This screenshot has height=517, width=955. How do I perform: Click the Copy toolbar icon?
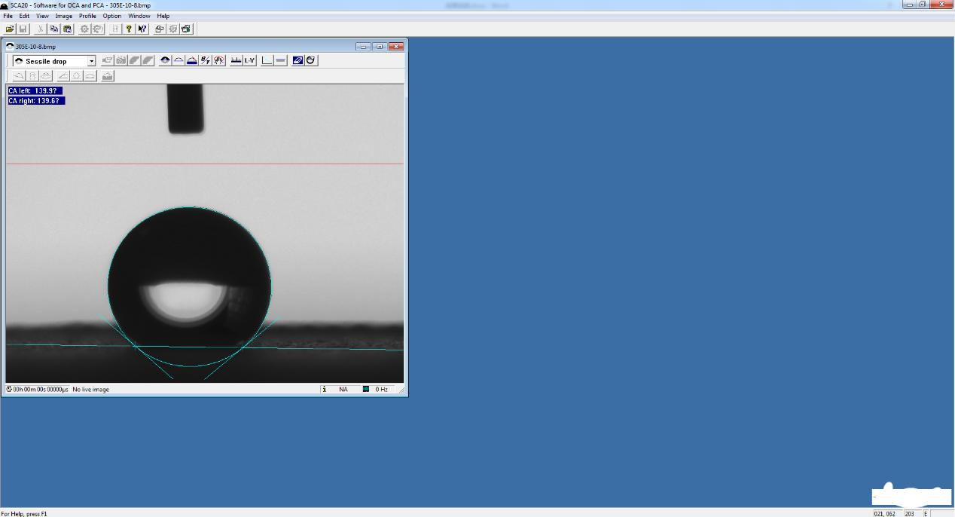click(53, 29)
